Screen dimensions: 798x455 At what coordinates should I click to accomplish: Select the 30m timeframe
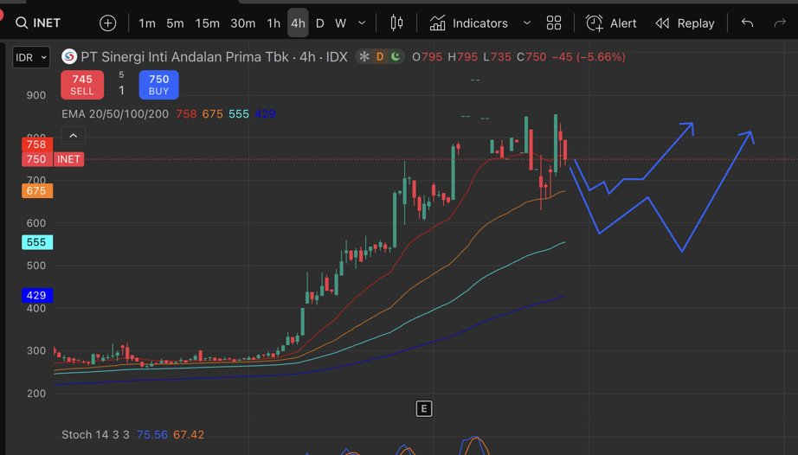(242, 23)
